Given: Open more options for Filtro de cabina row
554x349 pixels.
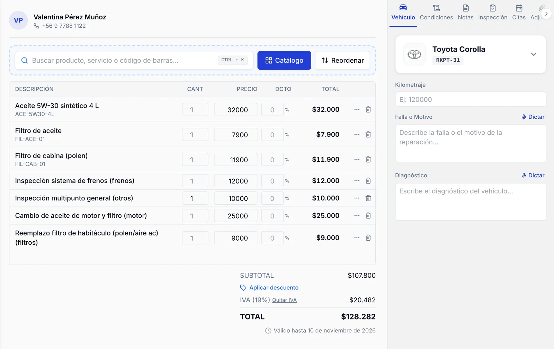Looking at the screenshot, I should pyautogui.click(x=357, y=159).
